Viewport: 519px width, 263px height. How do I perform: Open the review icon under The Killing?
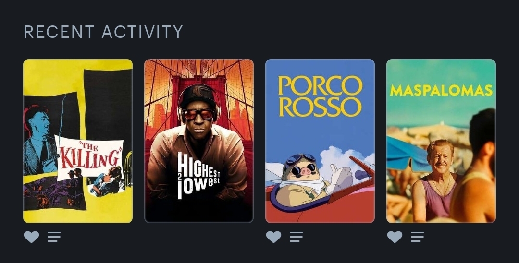[54, 237]
